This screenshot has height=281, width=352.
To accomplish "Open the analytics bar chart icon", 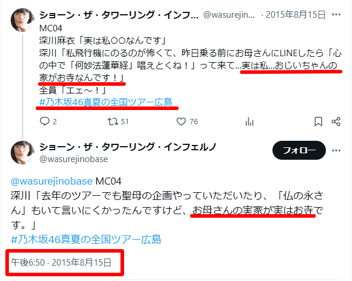I will coord(249,122).
